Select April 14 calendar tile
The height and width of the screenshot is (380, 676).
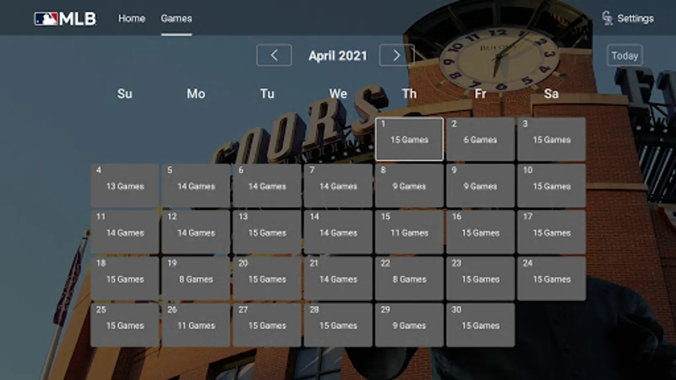(338, 232)
